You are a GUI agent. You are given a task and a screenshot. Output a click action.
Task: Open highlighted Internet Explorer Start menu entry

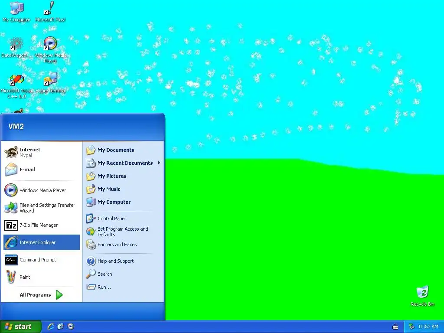click(x=42, y=242)
